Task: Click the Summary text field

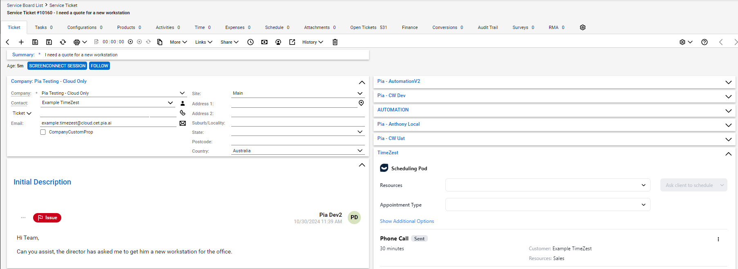Action: 206,55
